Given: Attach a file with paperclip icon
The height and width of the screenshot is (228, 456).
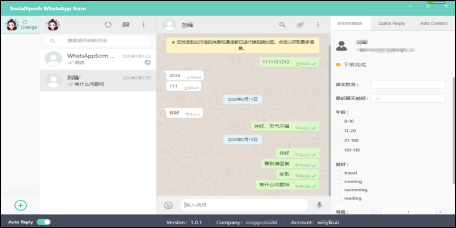Looking at the screenshot, I should pyautogui.click(x=300, y=25).
